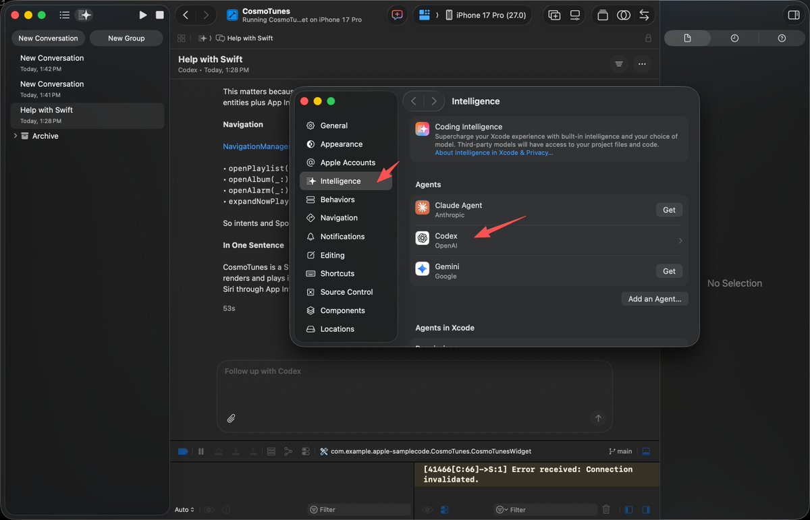Open the main branch selector

click(620, 451)
